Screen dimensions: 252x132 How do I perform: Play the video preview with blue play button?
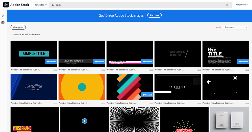[85, 121]
